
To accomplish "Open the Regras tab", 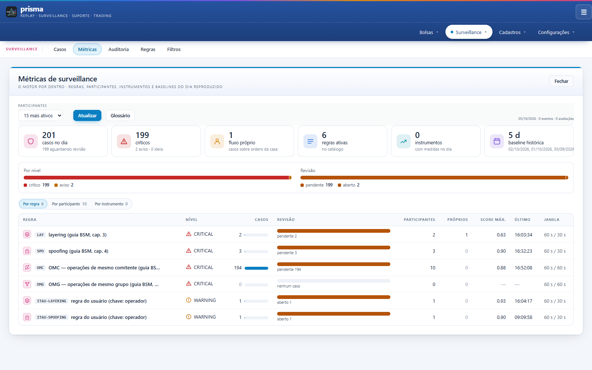I will point(148,49).
